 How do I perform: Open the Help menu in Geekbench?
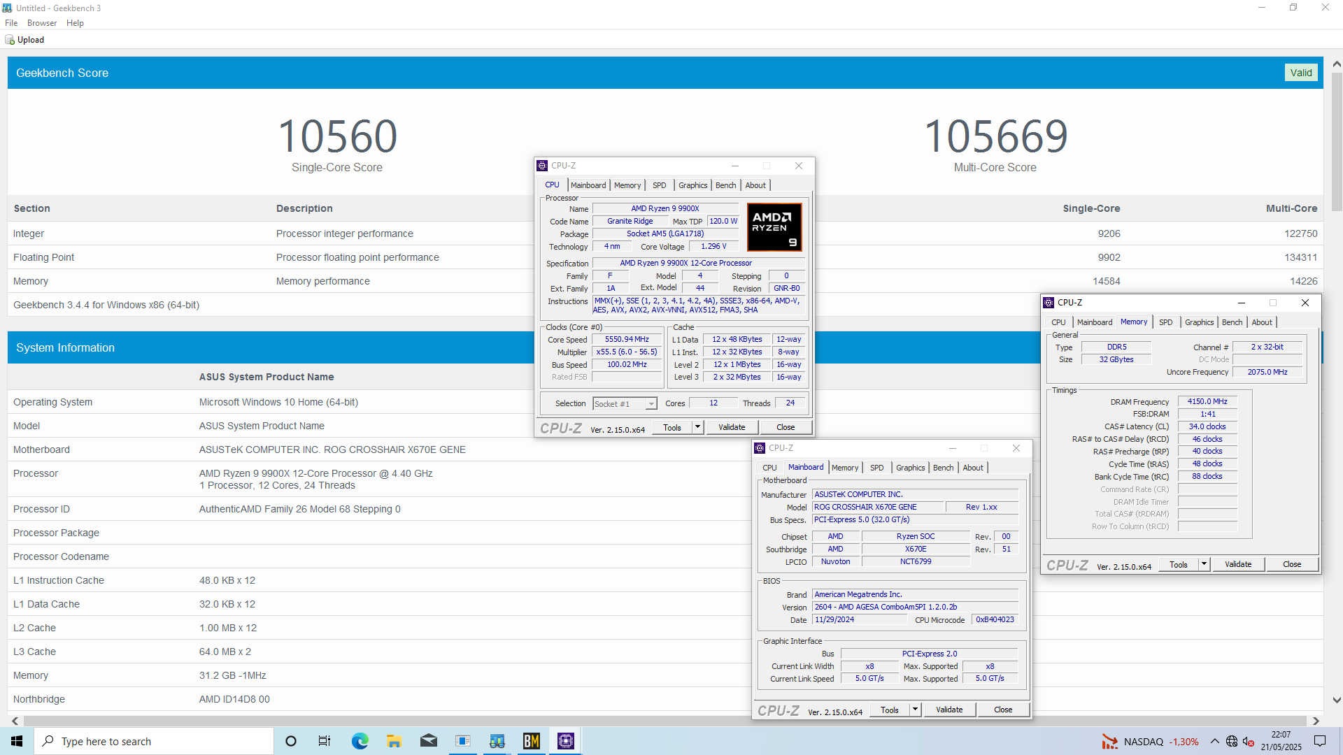(75, 23)
